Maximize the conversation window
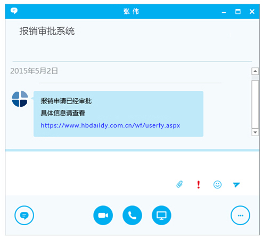This screenshot has width=262, height=238. pyautogui.click(x=238, y=12)
